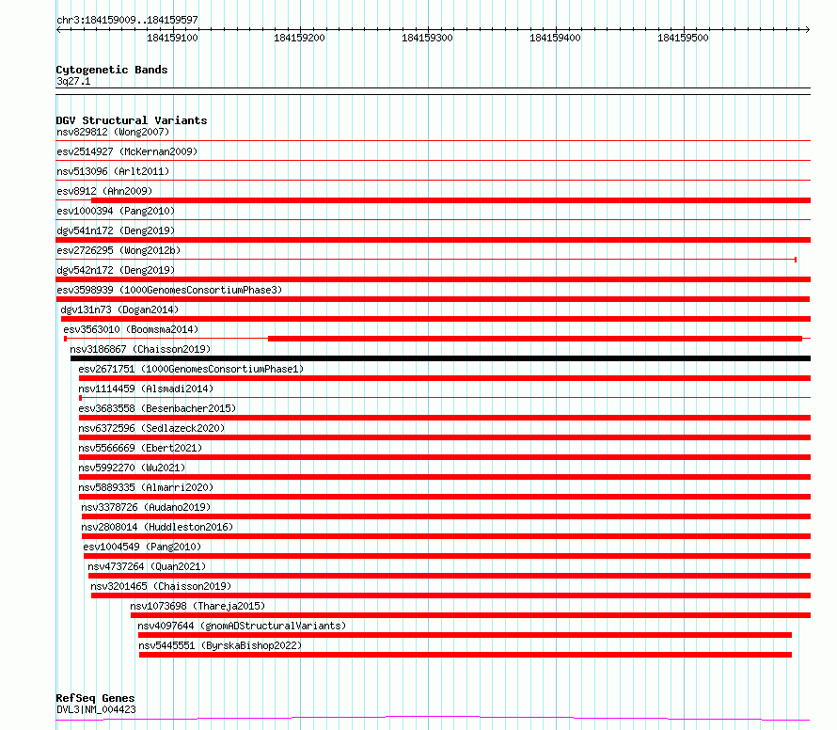The image size is (837, 730).
Task: Select esv2671751 (1000GenomesConsortiumPhase1) label
Action: click(x=191, y=369)
